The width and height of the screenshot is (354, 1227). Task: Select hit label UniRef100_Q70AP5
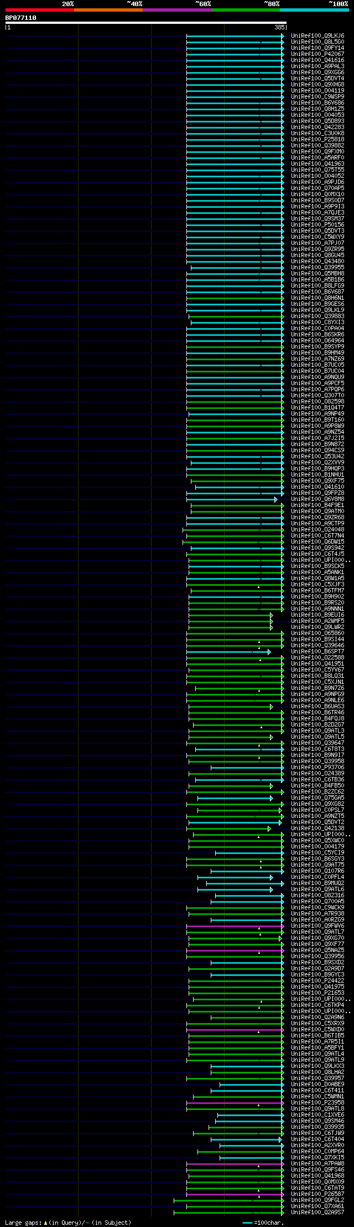(317, 188)
